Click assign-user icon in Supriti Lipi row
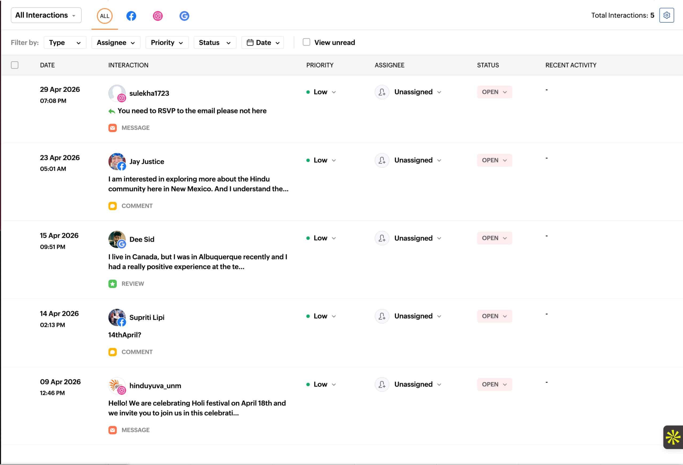 [x=382, y=316]
